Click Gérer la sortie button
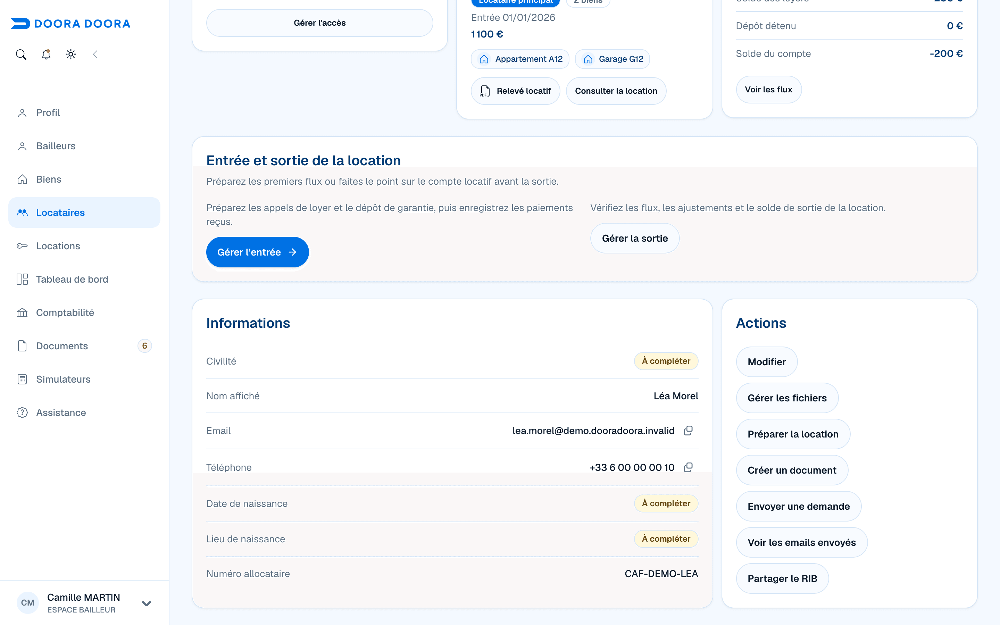1000x625 pixels. click(x=635, y=239)
